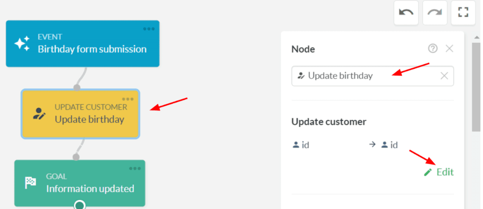This screenshot has height=209, width=483.
Task: Close the Node panel
Action: [449, 49]
